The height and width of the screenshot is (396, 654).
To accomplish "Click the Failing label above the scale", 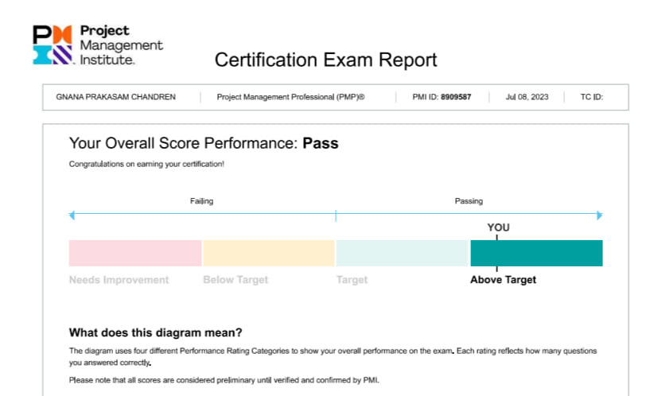I will [x=201, y=201].
